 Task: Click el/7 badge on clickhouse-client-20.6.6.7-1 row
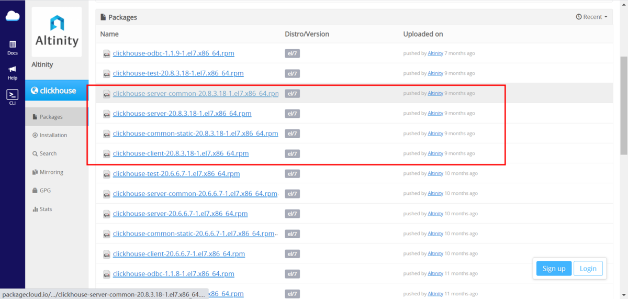click(x=292, y=253)
